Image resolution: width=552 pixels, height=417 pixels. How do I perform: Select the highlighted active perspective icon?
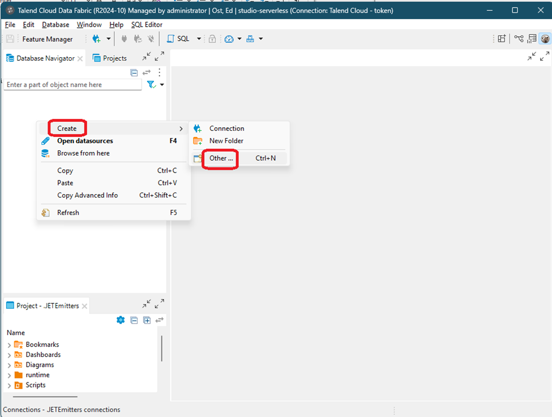point(545,38)
